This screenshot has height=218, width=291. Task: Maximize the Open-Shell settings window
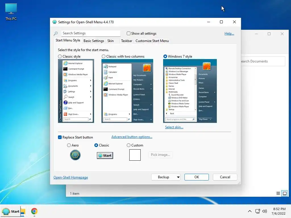(x=221, y=22)
